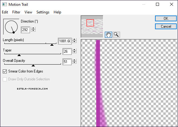
Task: Click the Length pixels input field
Action: [x=65, y=41]
